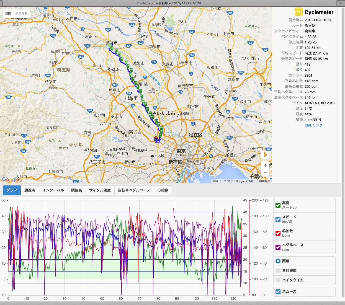Select the 距離 radio button
The height and width of the screenshot is (305, 345).
(278, 261)
